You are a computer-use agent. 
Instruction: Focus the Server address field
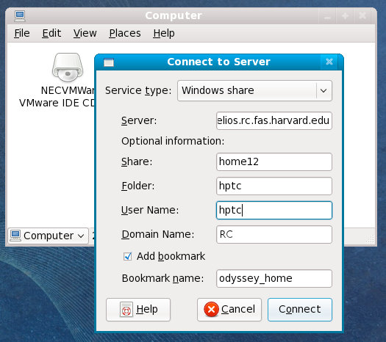(x=274, y=120)
